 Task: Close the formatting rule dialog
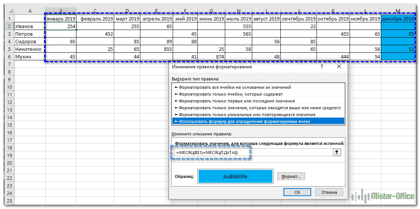(339, 66)
